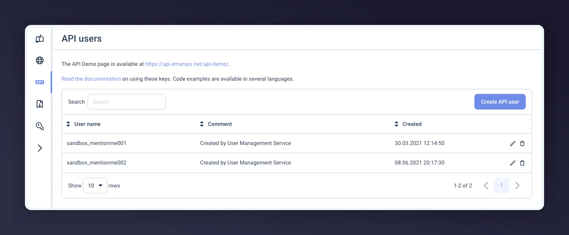Viewport: 569px width, 235px height.
Task: Open the rows-per-page dropdown showing 10
Action: click(95, 186)
